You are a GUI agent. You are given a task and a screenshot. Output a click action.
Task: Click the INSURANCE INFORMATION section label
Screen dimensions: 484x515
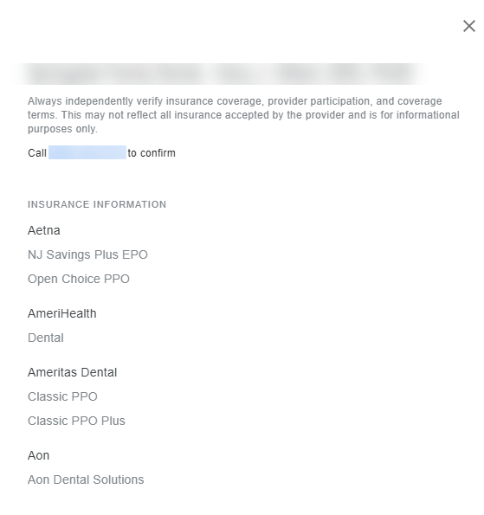97,204
